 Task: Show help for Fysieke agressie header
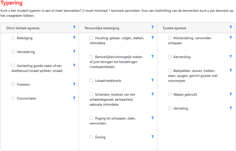[231, 28]
